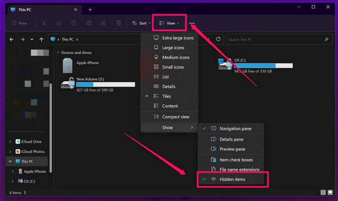
Task: Toggle the Hidden items option
Action: (x=232, y=179)
